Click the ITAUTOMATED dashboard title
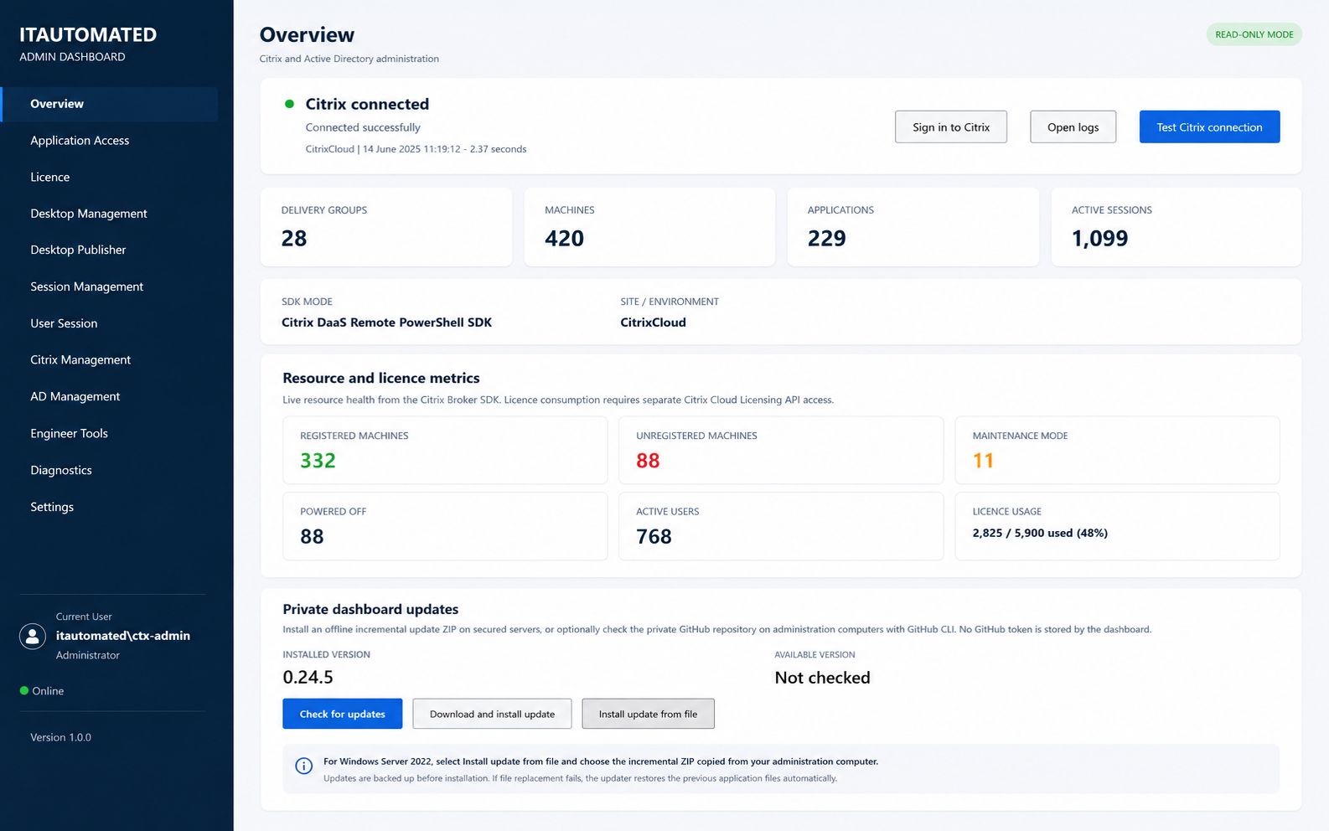This screenshot has height=831, width=1329. point(88,34)
